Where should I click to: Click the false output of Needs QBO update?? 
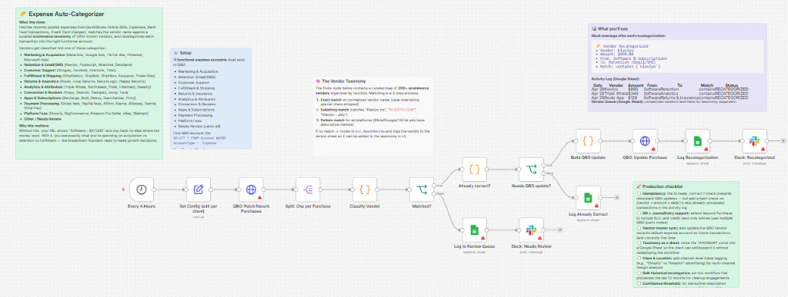click(x=545, y=173)
